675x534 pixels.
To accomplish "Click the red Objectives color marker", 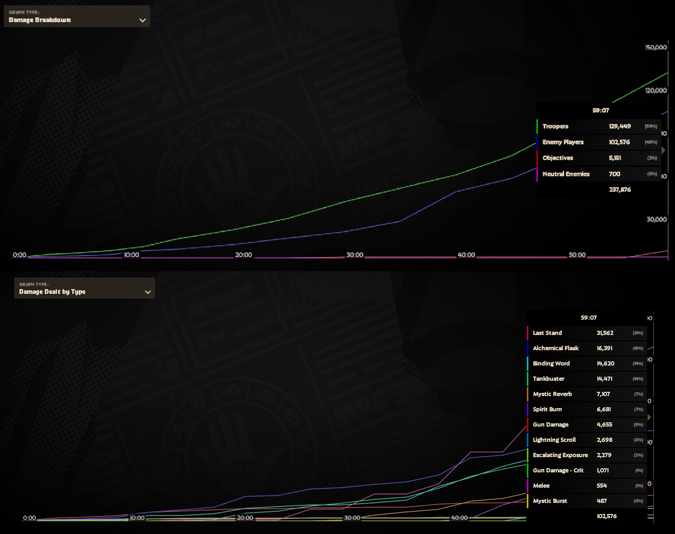I will click(537, 158).
